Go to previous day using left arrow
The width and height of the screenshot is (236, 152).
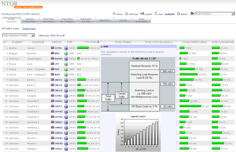[40, 36]
